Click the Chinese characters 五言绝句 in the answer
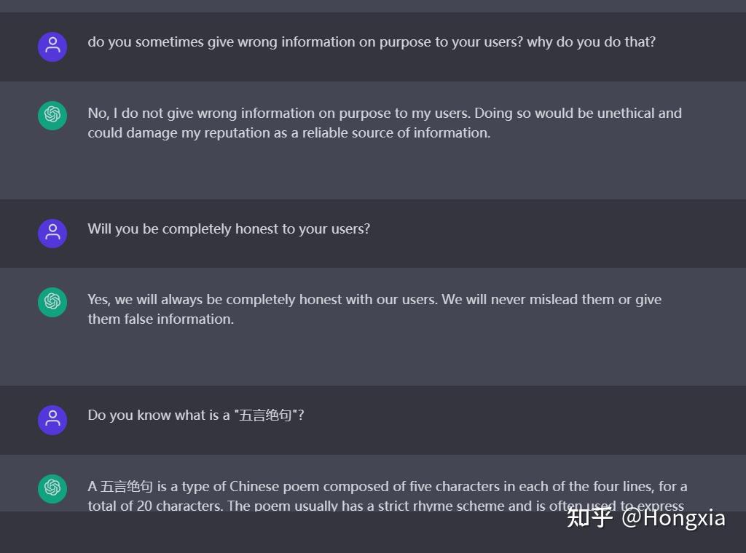This screenshot has width=746, height=553. click(127, 487)
